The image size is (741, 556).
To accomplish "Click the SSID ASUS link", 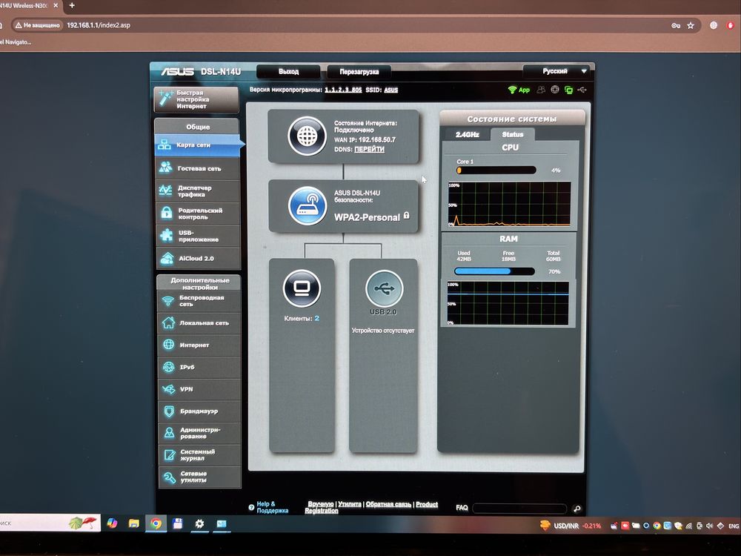I will 391,90.
